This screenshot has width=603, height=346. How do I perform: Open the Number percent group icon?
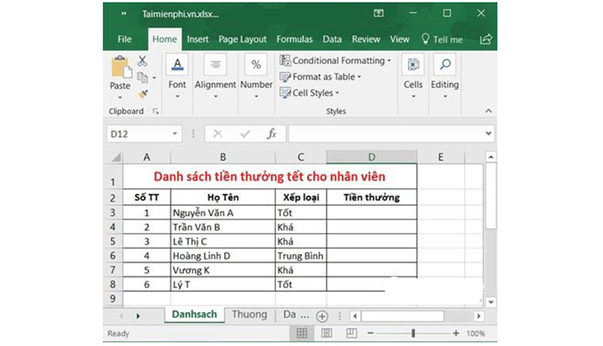[x=256, y=64]
